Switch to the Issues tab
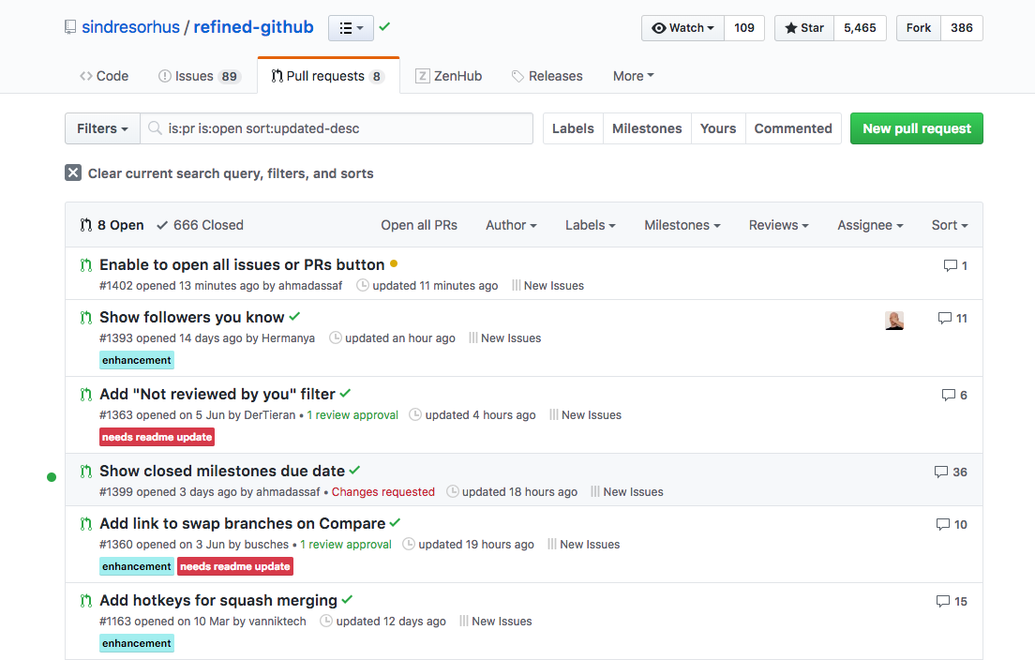 (x=200, y=76)
